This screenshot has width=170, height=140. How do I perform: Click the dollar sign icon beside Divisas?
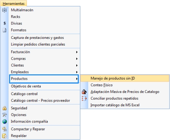point(4,23)
